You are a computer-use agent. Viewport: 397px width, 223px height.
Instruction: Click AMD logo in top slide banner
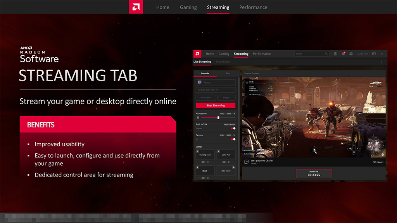136,7
